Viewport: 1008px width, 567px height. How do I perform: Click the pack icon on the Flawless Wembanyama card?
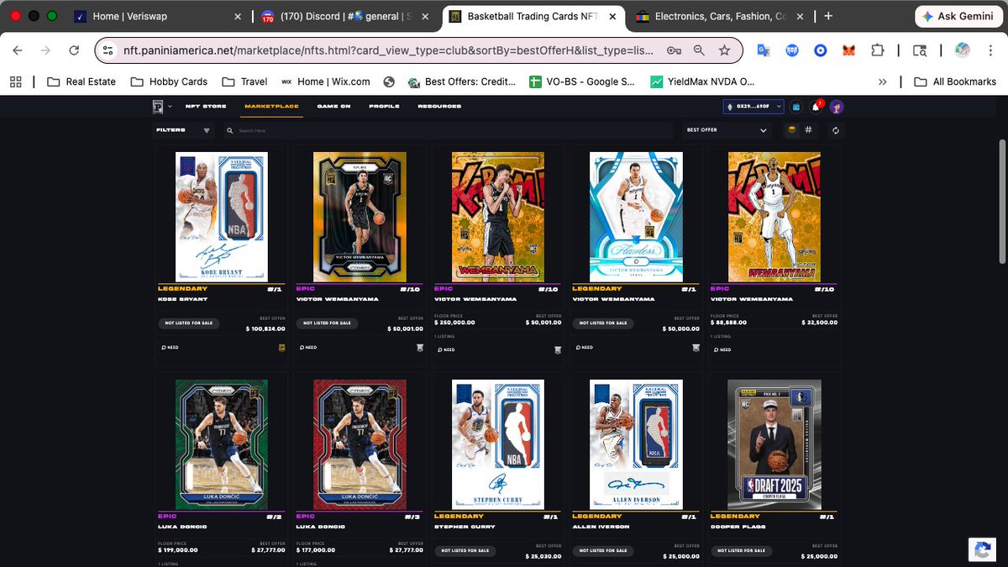(x=696, y=347)
